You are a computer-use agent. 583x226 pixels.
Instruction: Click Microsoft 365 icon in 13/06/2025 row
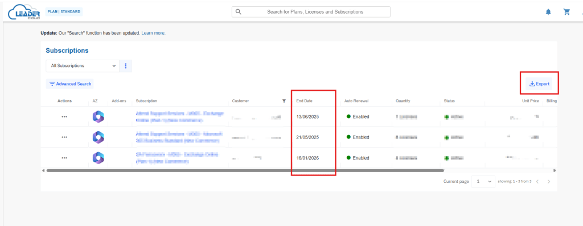98,116
